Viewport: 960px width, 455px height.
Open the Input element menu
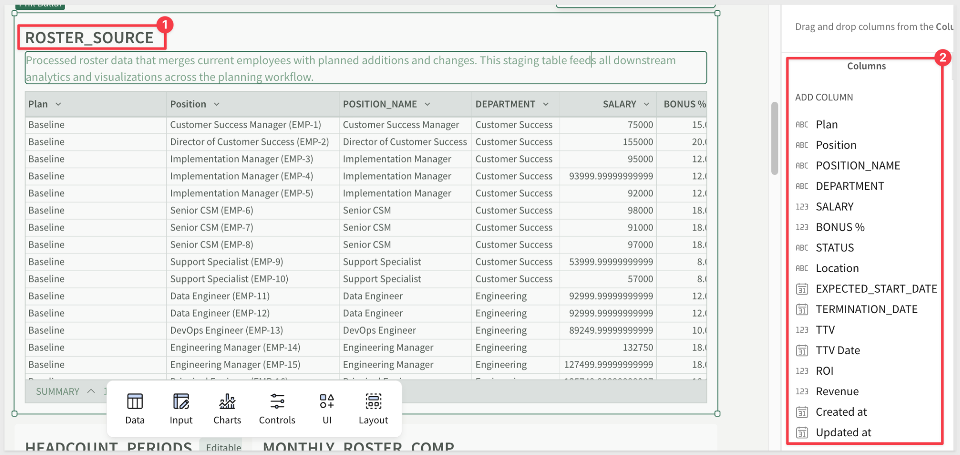point(181,409)
